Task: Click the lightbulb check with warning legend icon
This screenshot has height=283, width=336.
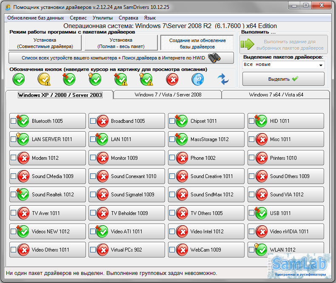Action: click(x=146, y=79)
